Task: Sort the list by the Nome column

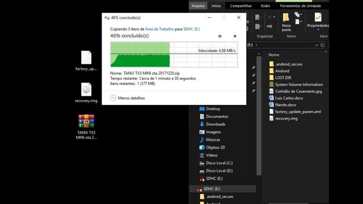Action: [273, 55]
